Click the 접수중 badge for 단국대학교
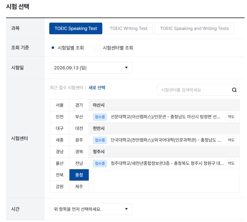 [x=100, y=140]
